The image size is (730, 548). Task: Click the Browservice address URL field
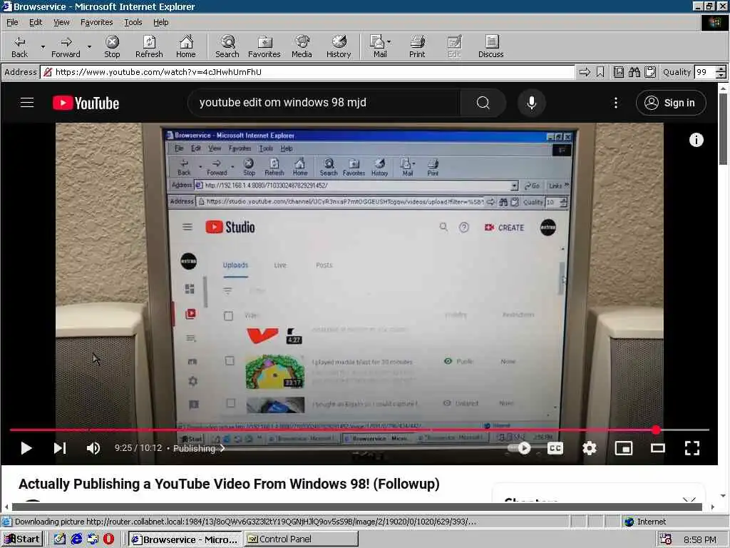307,72
